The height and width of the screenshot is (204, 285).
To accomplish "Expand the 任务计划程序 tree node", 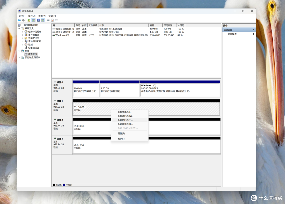I will coord(22,32).
